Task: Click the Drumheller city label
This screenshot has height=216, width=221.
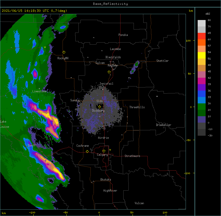Action: pos(164,125)
